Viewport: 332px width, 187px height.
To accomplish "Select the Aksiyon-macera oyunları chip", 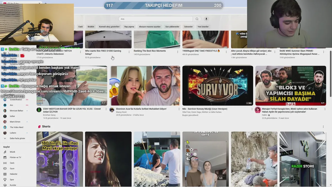I will point(150,27).
